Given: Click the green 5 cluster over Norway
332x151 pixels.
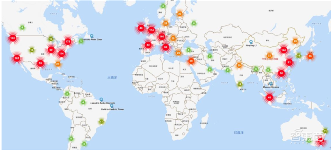Looking at the screenshot, I should coord(163,6).
